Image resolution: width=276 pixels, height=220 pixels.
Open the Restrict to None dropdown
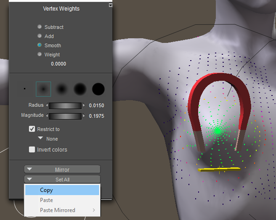48,139
